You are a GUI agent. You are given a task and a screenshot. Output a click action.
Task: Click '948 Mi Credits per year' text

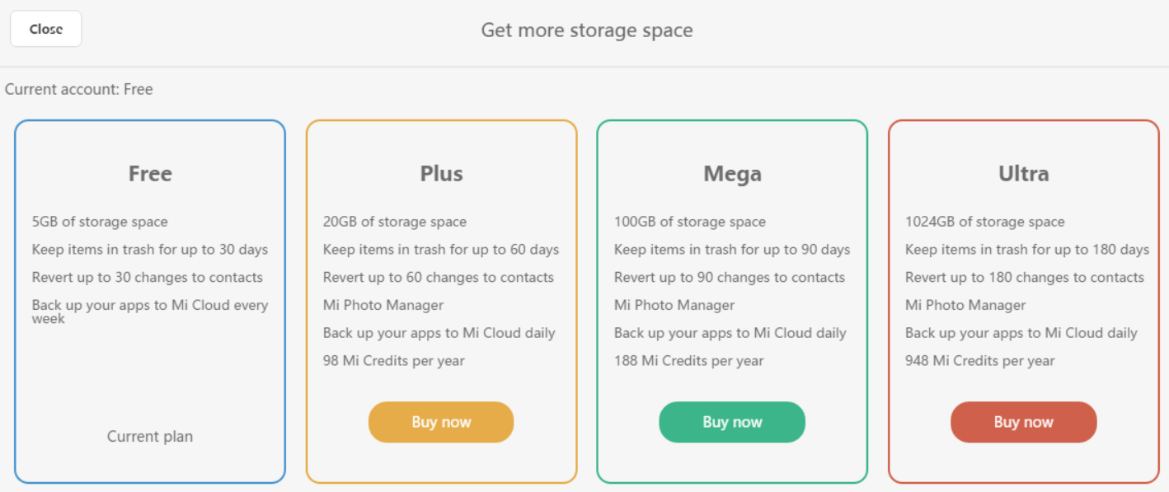click(979, 361)
